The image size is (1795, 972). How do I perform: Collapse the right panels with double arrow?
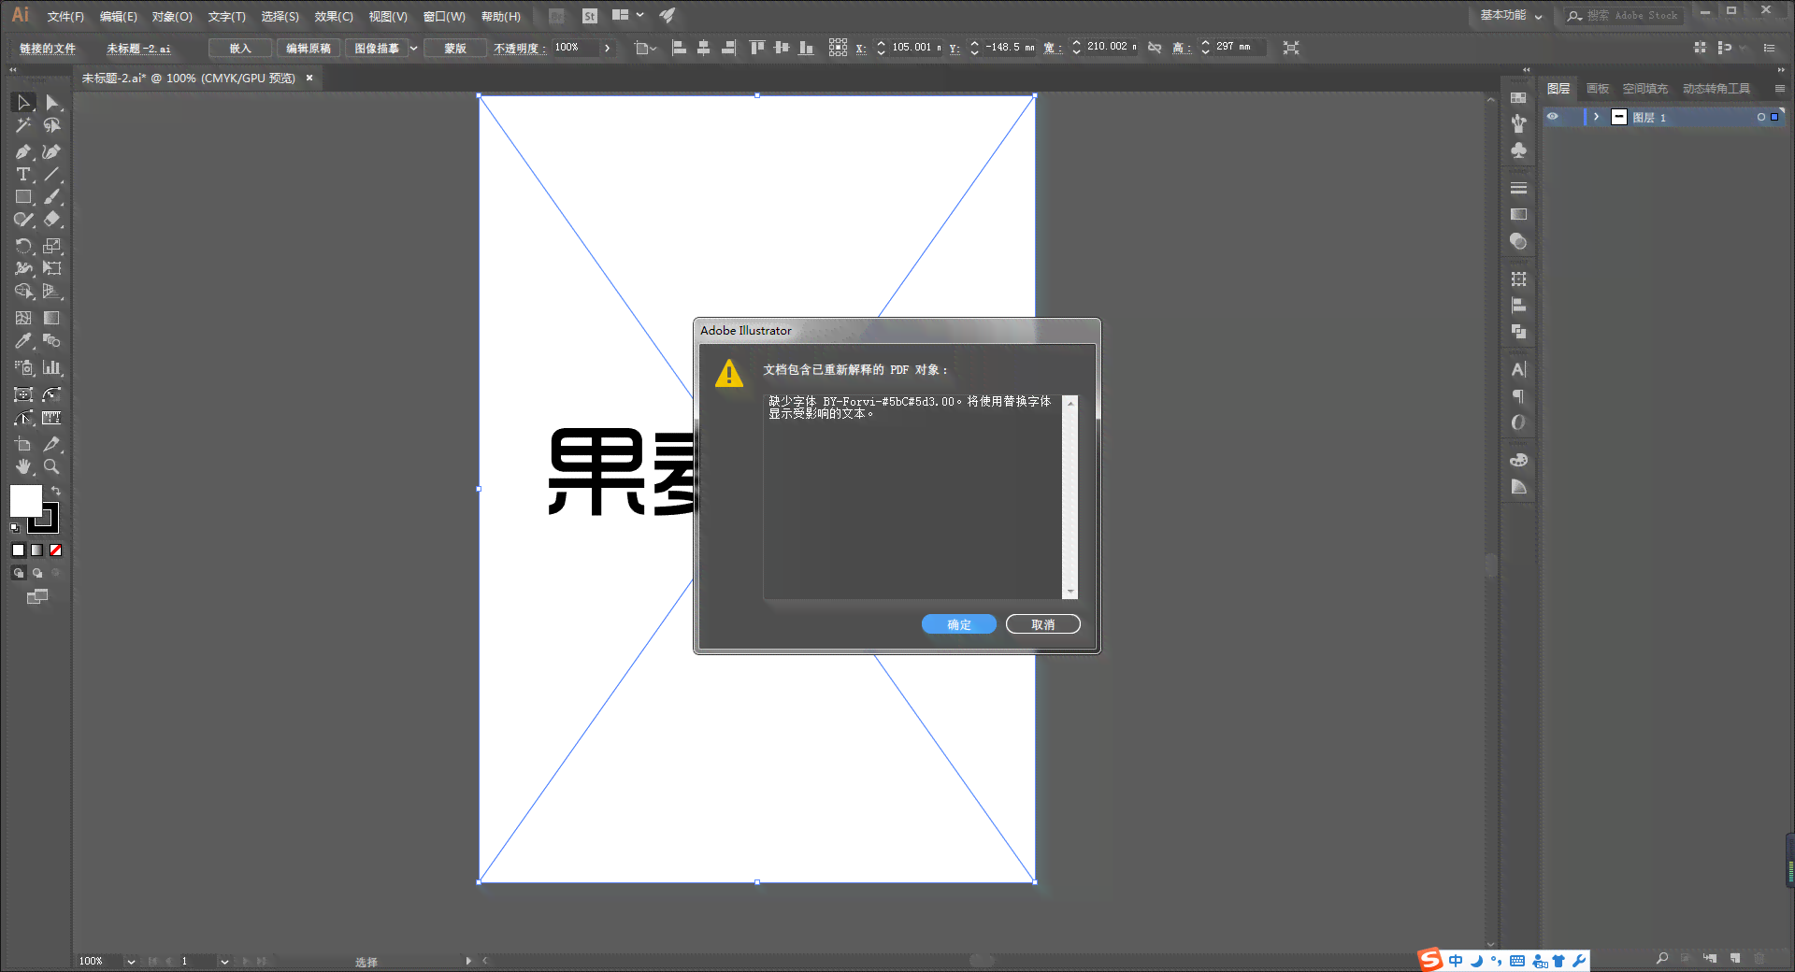1781,70
